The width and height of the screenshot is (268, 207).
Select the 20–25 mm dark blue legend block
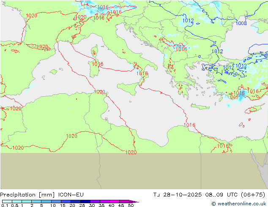coord(76,202)
